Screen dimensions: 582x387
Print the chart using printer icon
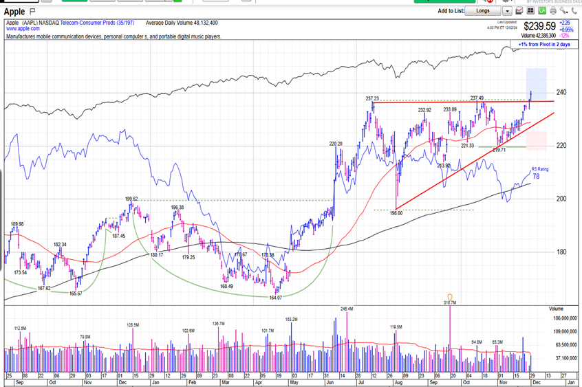tap(553, 11)
